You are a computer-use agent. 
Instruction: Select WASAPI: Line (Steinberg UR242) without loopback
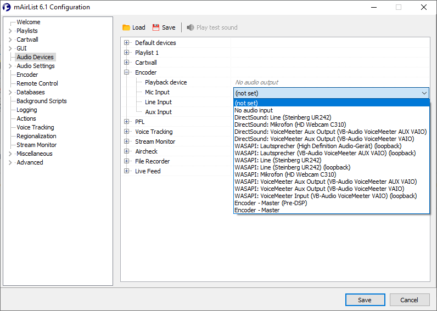pos(332,160)
